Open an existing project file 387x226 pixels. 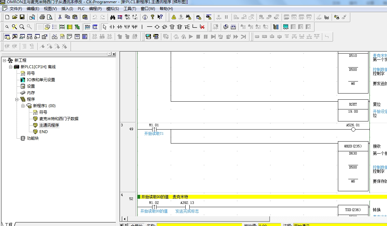click(15, 17)
